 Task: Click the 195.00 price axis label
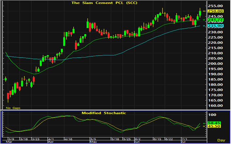[215, 69]
